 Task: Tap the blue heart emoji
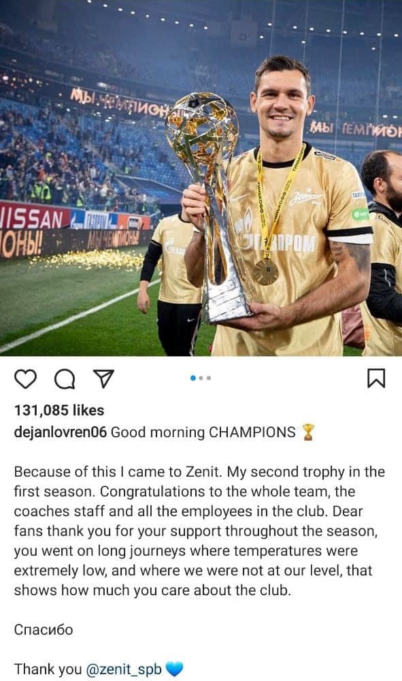174,669
